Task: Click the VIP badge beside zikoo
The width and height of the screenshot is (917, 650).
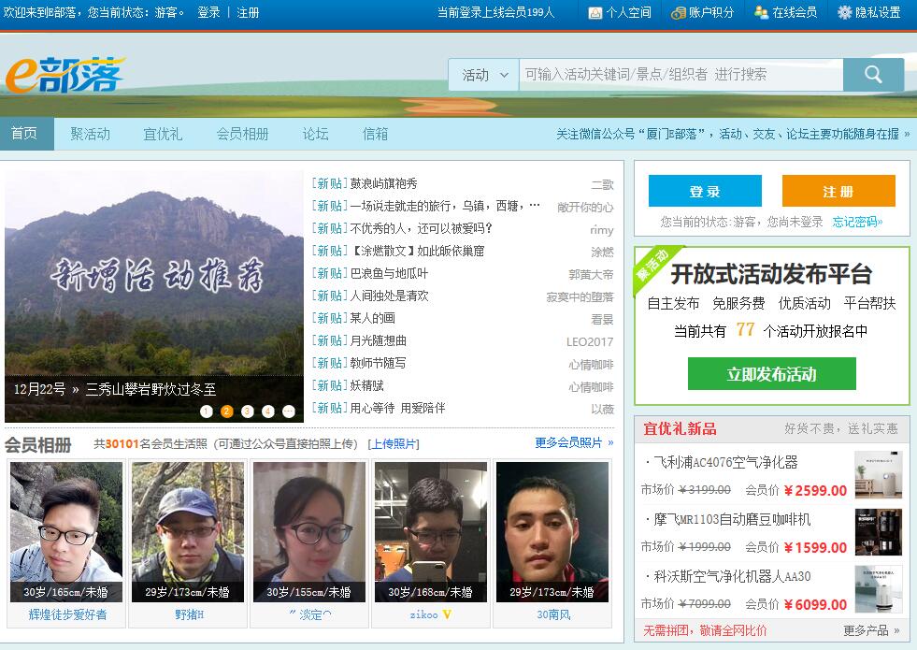Action: (x=447, y=614)
